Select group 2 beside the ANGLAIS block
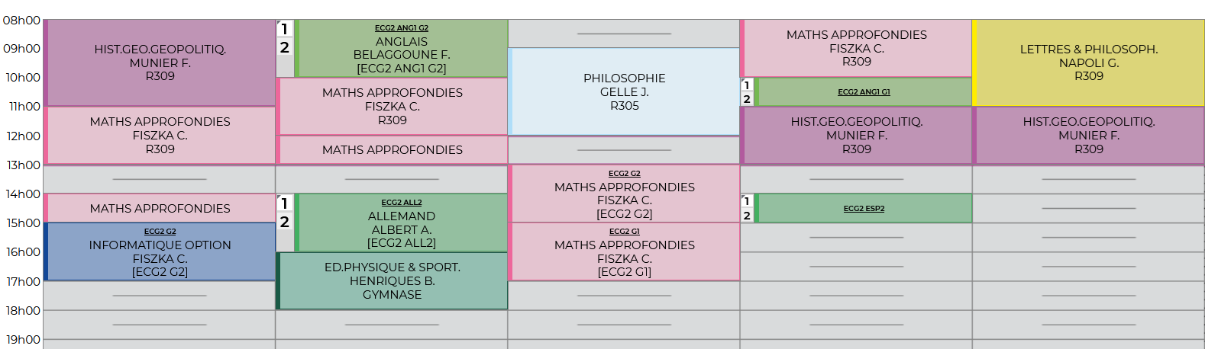Screen dimensions: 1205x349 pyautogui.click(x=284, y=47)
